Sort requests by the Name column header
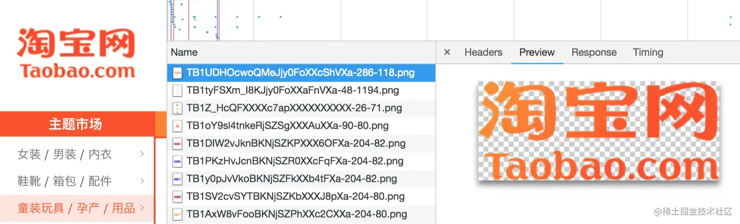 point(301,52)
